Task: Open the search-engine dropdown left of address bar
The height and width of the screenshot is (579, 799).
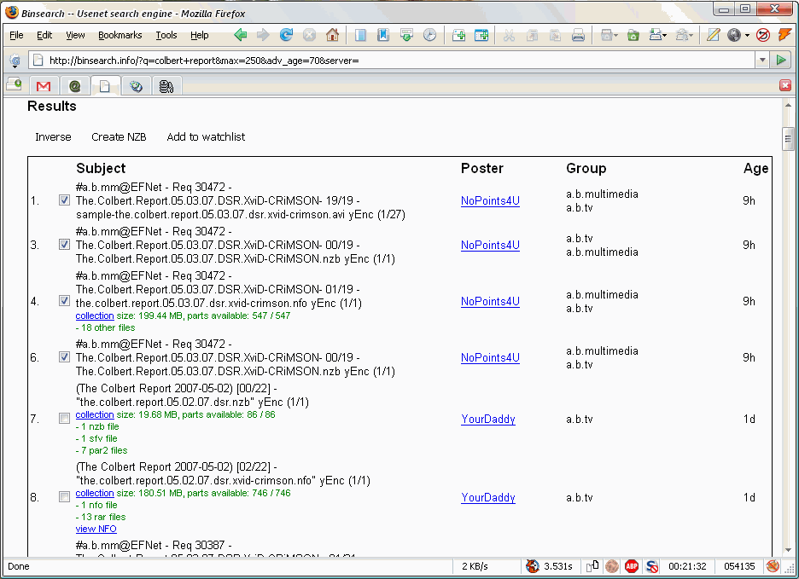Action: 15,61
